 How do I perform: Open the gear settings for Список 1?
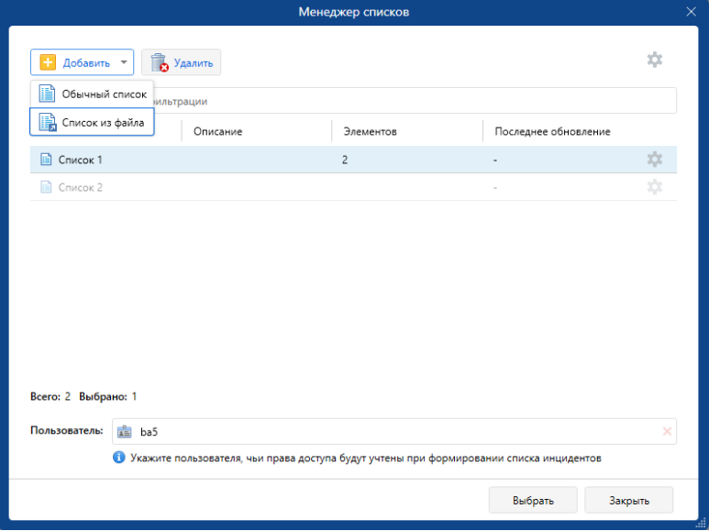point(654,160)
